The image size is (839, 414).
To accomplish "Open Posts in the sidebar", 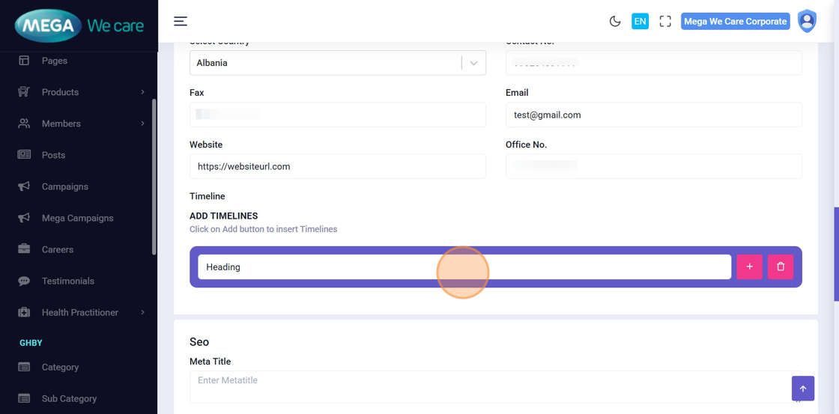I will [x=53, y=155].
